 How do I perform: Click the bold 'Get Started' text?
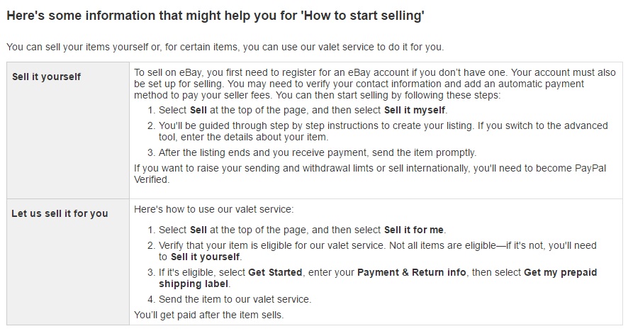pos(275,272)
